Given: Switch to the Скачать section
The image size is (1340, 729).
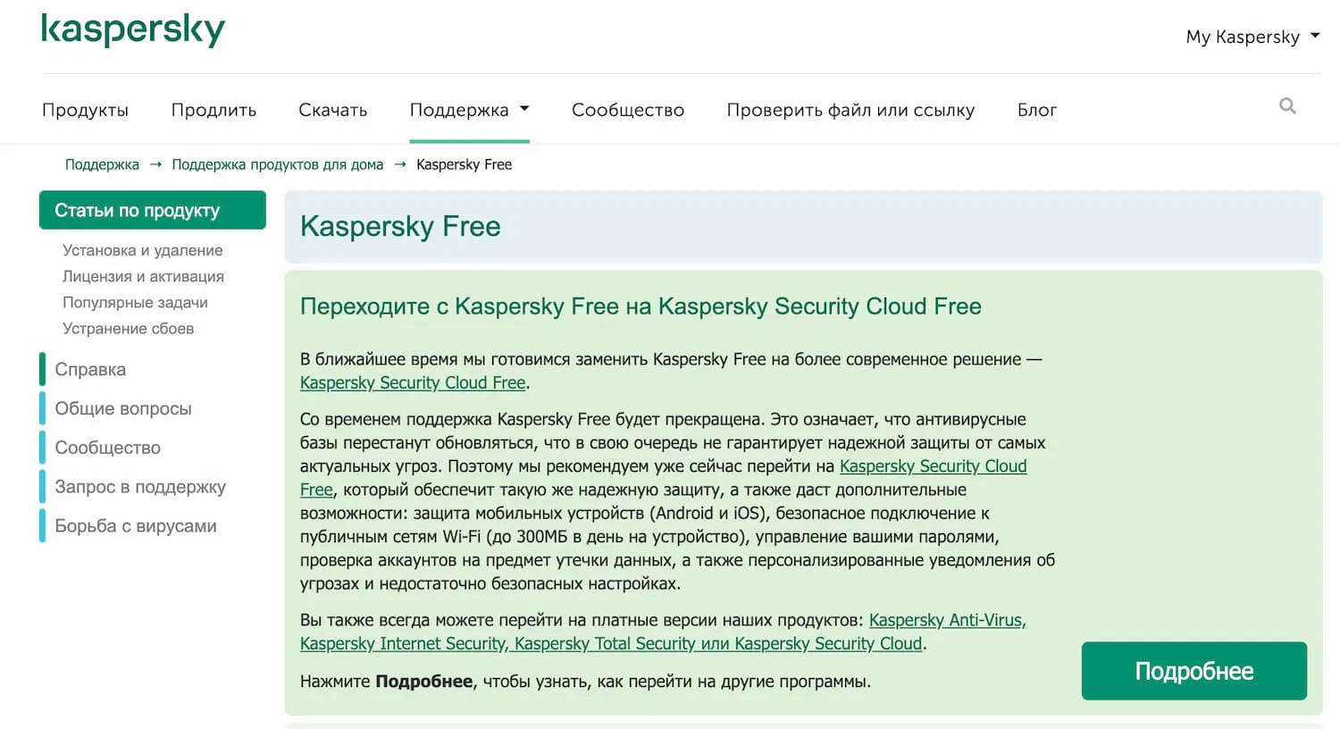Looking at the screenshot, I should (332, 110).
